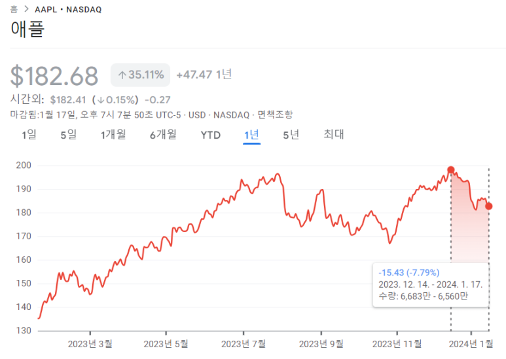Image resolution: width=506 pixels, height=359 pixels.
Task: Click the down arrow beside 0.15%
Action: coord(101,100)
